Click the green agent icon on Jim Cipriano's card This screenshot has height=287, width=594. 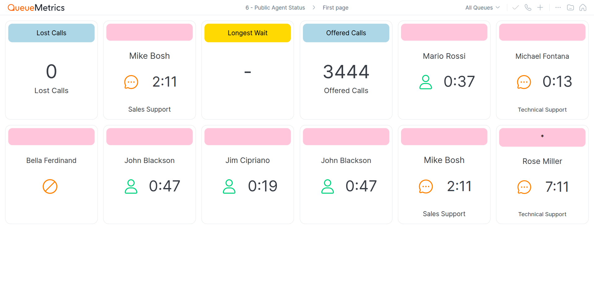click(229, 186)
